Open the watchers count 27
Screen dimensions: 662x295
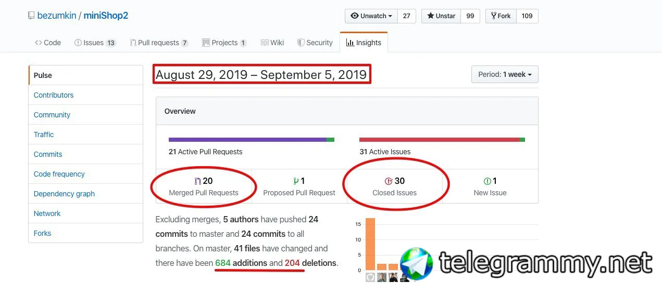point(407,16)
